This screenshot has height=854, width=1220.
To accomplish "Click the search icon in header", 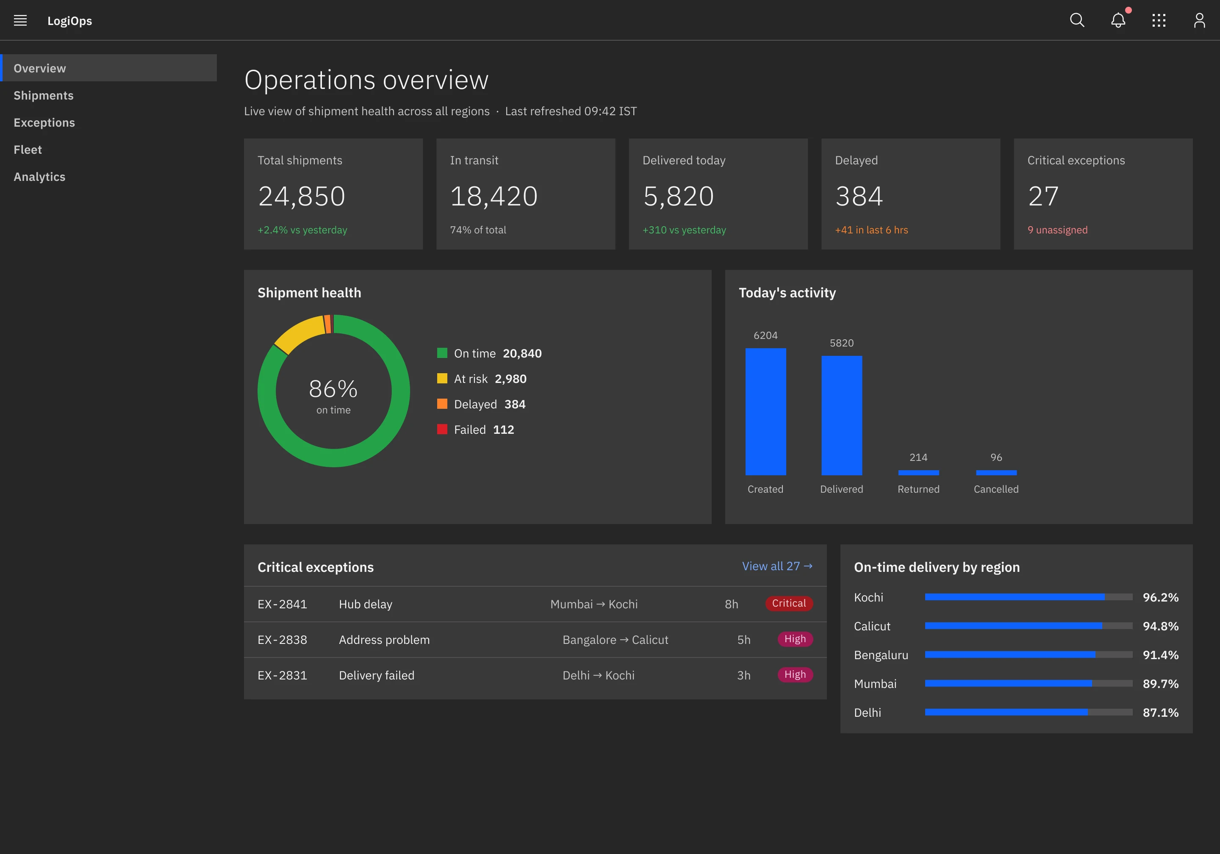I will 1077,20.
